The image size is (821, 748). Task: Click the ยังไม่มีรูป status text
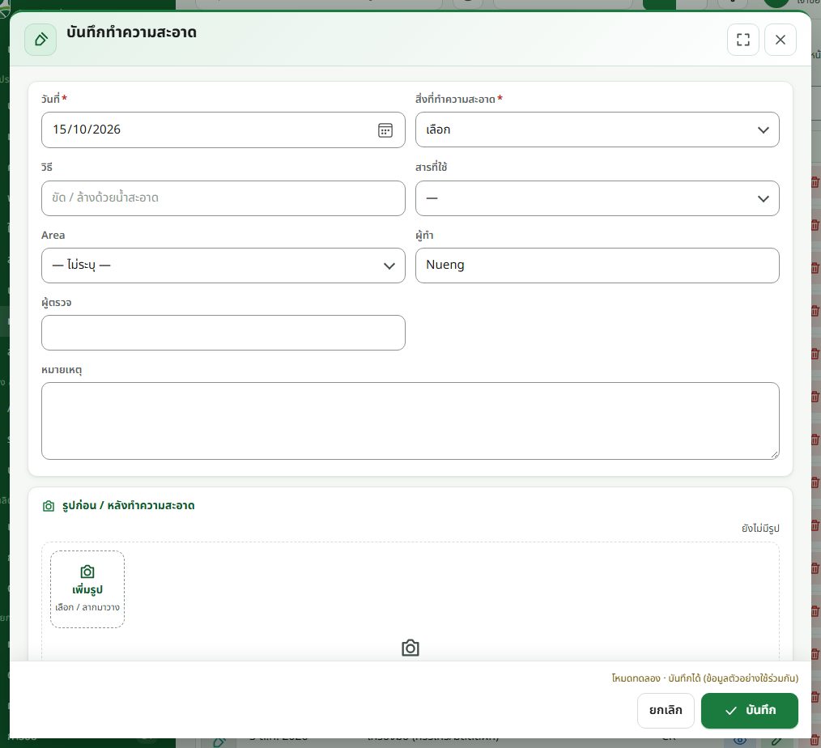(x=760, y=528)
